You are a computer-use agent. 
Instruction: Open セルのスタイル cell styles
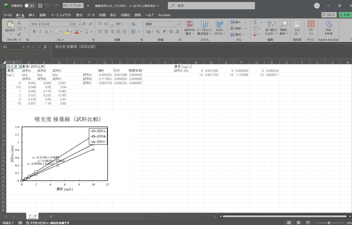pyautogui.click(x=219, y=28)
